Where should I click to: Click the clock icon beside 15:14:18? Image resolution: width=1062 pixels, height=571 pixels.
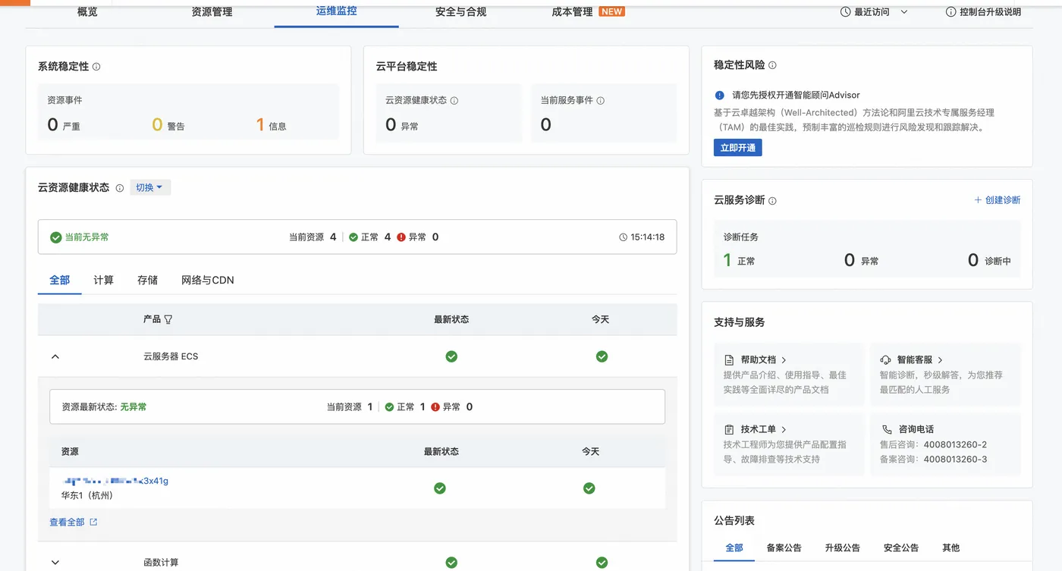coord(624,237)
